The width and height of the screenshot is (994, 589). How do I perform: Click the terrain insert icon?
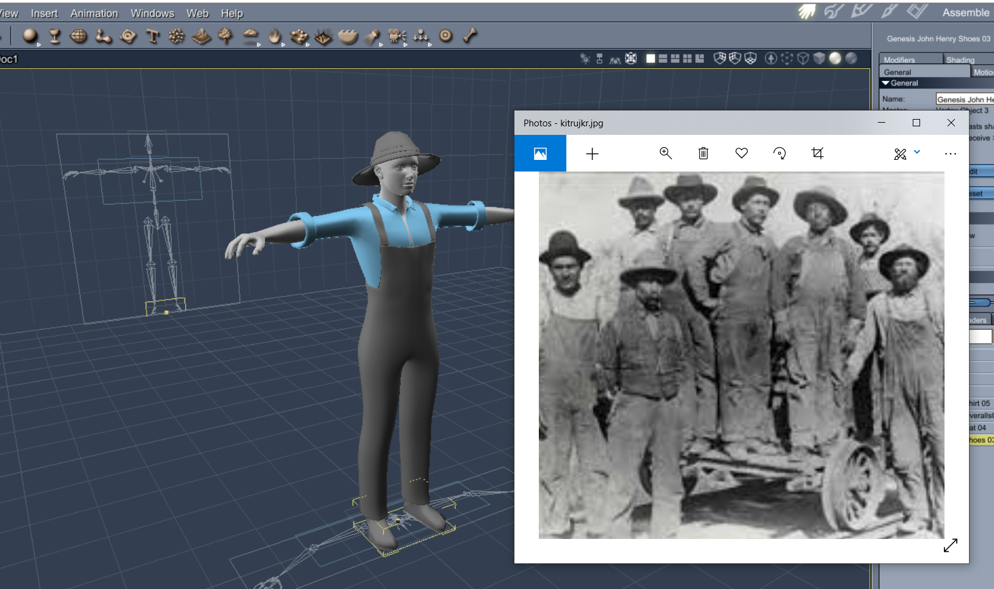(x=201, y=37)
